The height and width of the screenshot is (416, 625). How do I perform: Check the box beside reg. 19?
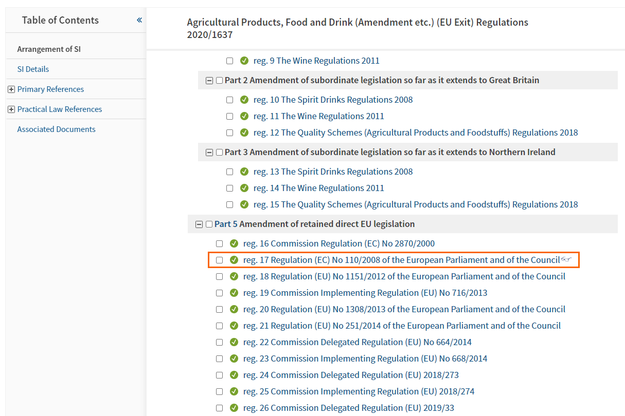coord(220,293)
